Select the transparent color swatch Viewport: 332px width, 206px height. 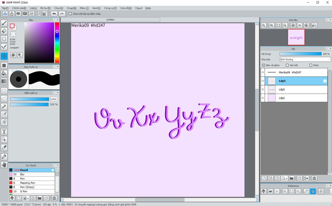[13, 34]
